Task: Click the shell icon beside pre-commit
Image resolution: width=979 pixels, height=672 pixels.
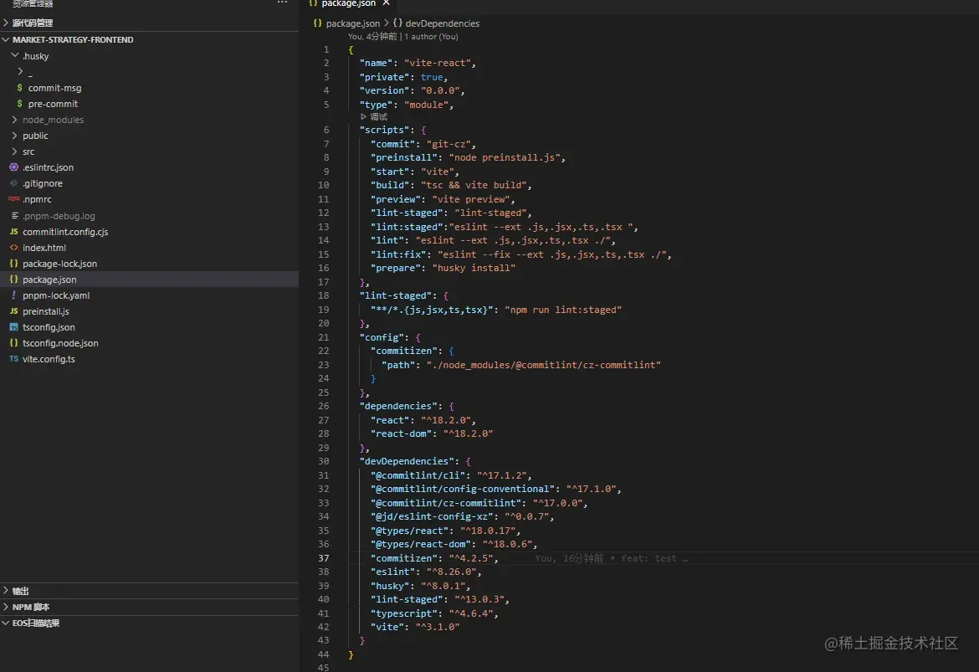Action: tap(19, 103)
